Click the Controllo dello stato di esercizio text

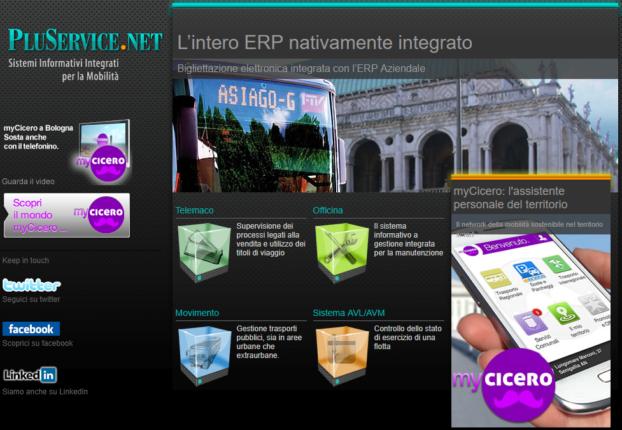(408, 338)
